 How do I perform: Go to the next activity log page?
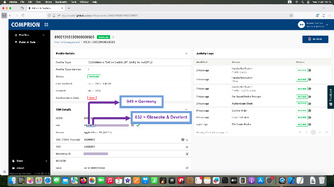320,132
